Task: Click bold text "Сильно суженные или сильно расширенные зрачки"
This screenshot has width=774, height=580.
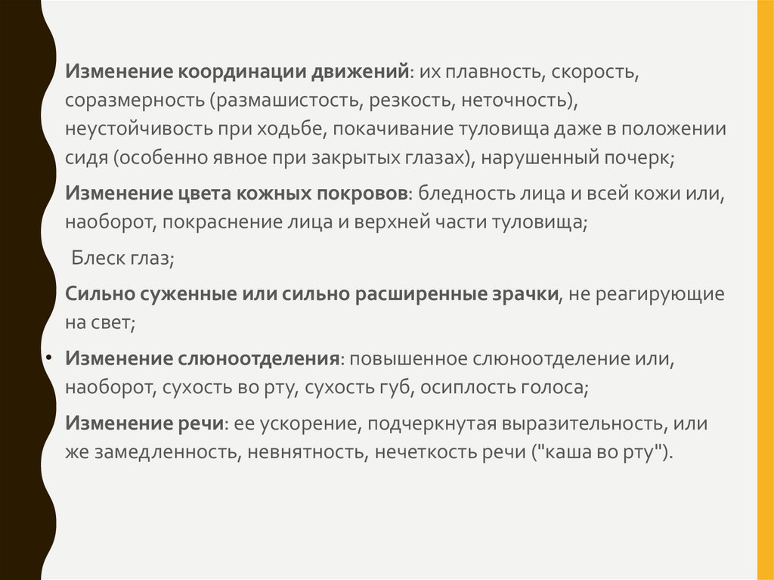Action: [x=311, y=293]
